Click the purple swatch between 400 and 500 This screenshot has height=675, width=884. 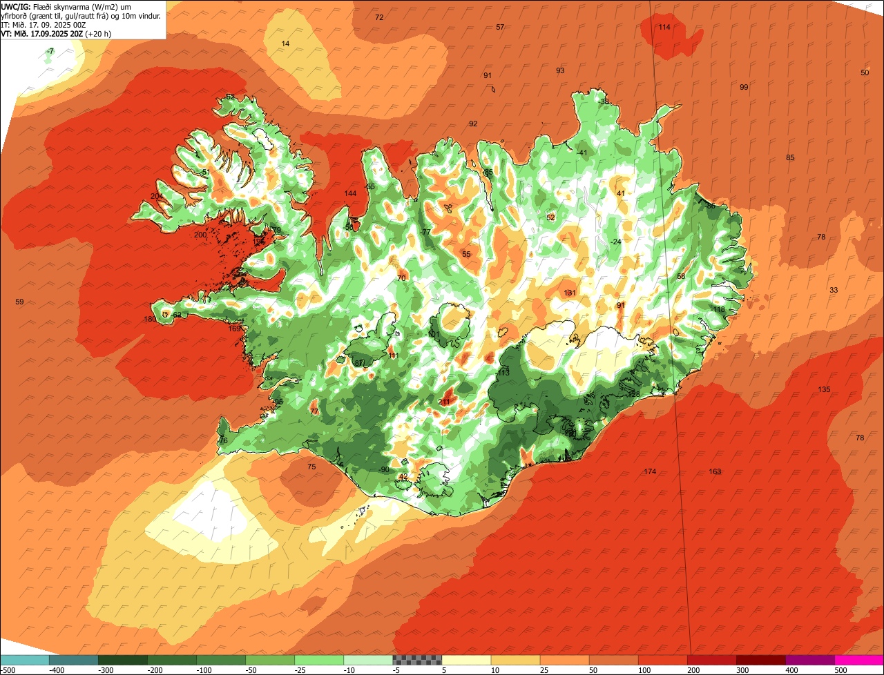[x=809, y=660]
